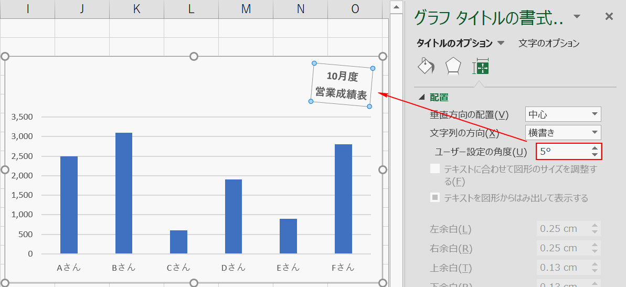This screenshot has width=626, height=287.
Task: Decrease the ユーザー設定の角度 value
Action: (595, 155)
